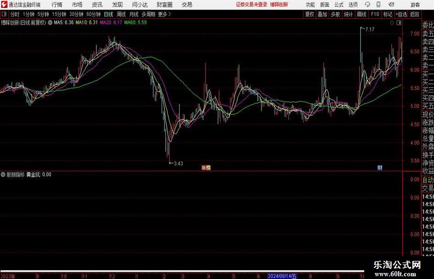Open the 公式 menu
This screenshot has height=279, width=434.
tap(339, 5)
